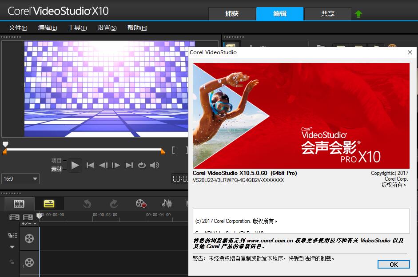418x277 pixels.
Task: Click the Mark-in left bracket button
Action: (x=174, y=150)
